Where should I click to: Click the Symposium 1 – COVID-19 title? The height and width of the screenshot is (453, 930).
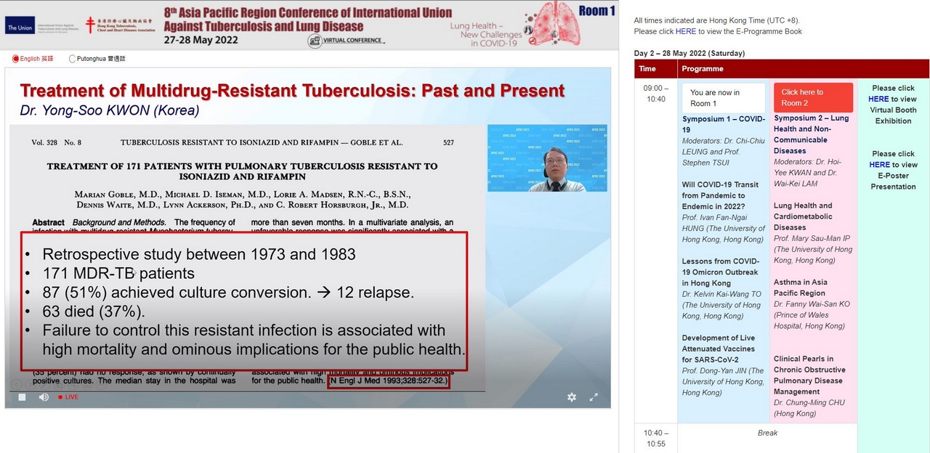(x=723, y=124)
